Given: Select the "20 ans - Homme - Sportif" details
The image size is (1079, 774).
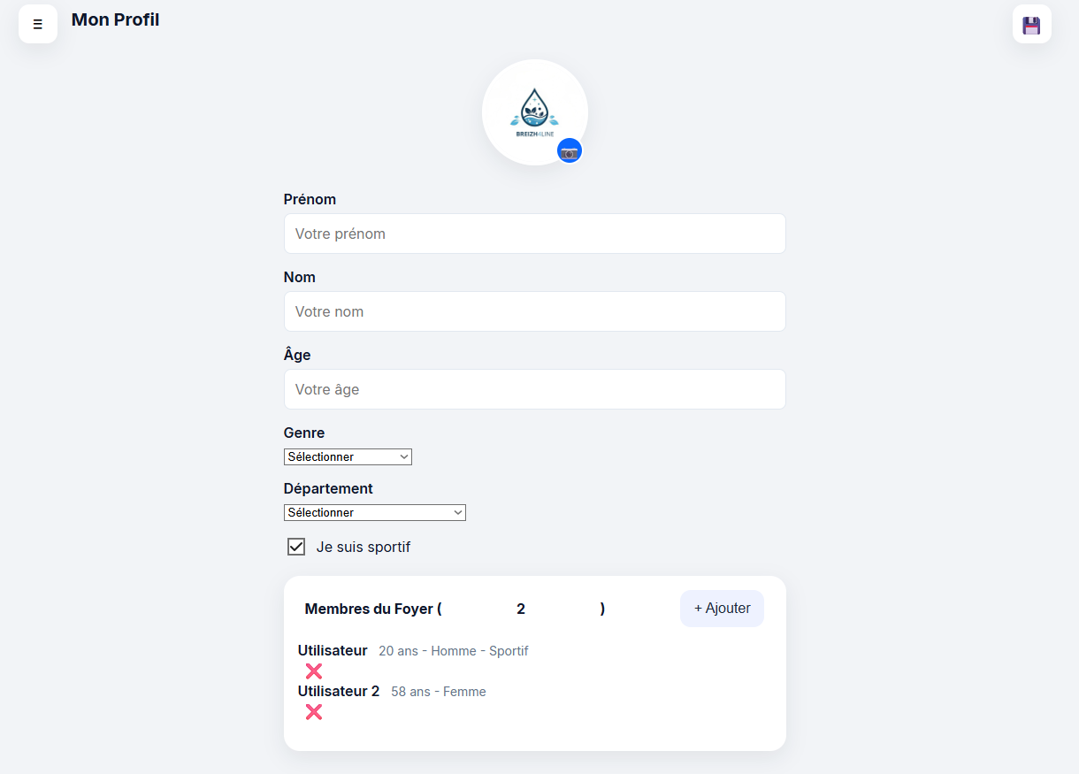Looking at the screenshot, I should click(x=453, y=651).
